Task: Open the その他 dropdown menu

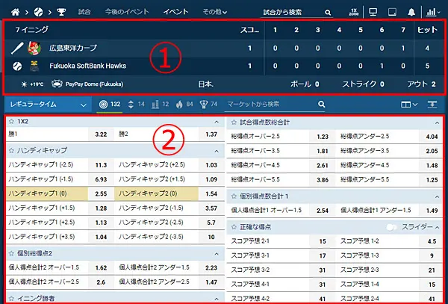Action: [x=214, y=12]
